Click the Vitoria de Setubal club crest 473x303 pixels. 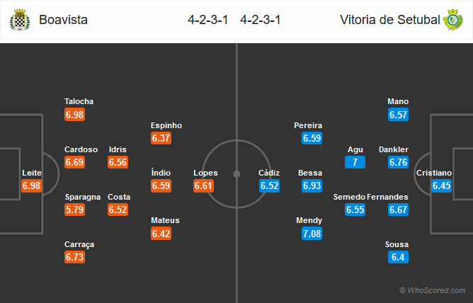click(452, 20)
